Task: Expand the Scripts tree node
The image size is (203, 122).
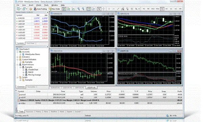Action: click(x=18, y=77)
